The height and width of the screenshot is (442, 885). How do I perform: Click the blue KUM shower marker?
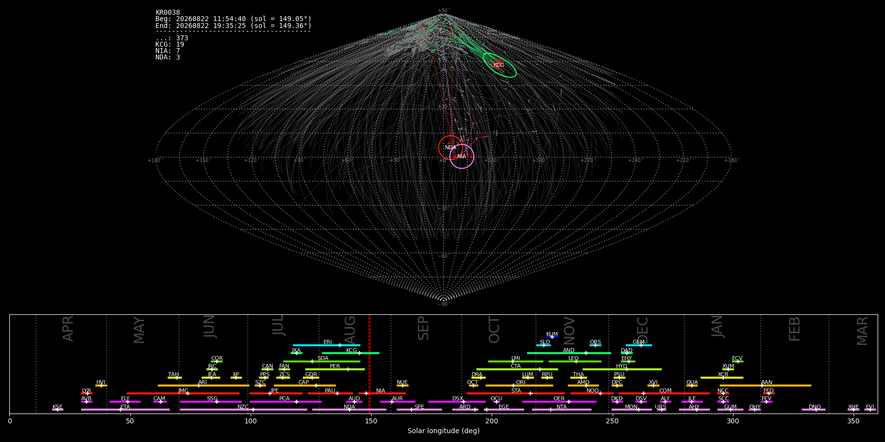552,337
